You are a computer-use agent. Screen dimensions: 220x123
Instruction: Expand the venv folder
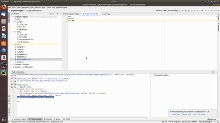[x=13, y=44]
